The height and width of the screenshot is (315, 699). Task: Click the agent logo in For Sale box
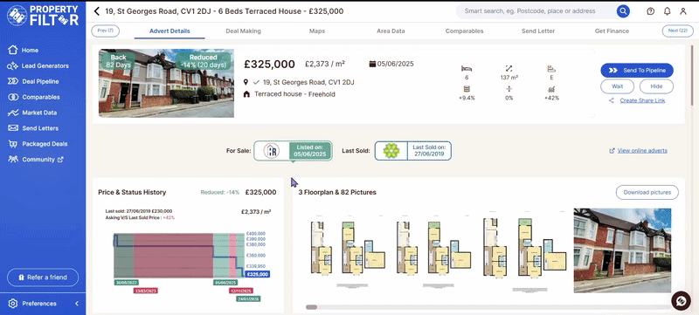(x=272, y=151)
